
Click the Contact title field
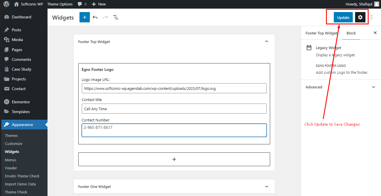click(x=174, y=109)
